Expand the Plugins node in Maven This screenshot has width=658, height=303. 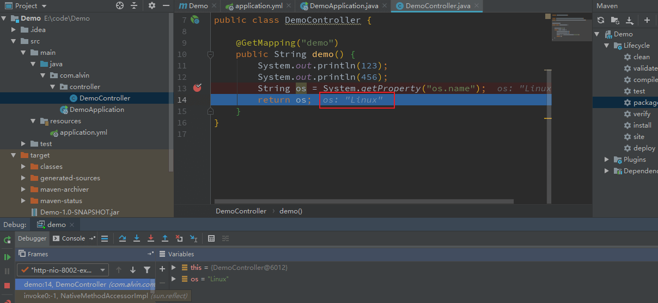click(607, 160)
